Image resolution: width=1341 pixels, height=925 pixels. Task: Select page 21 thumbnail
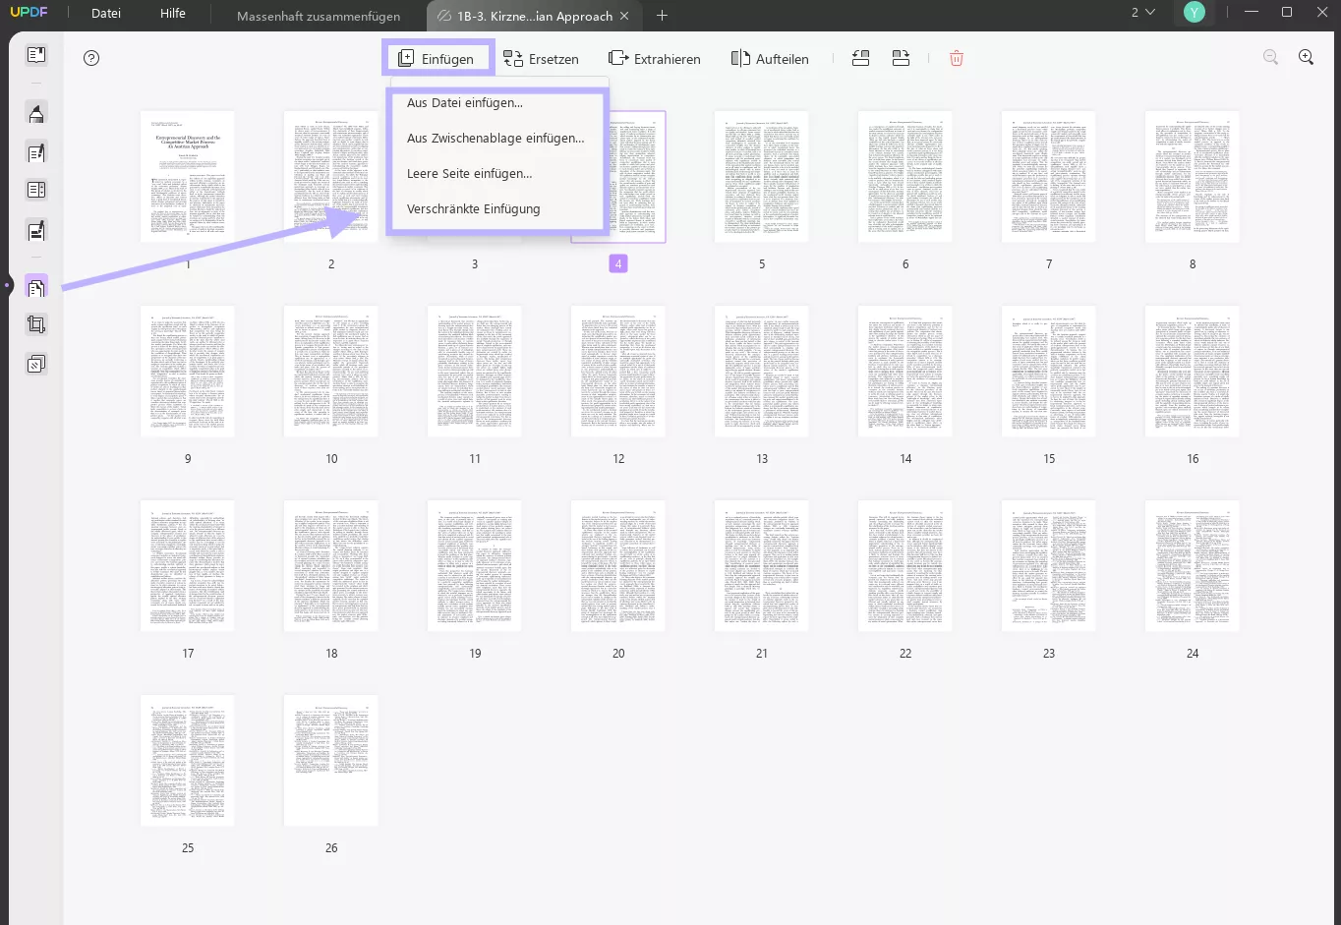pyautogui.click(x=762, y=566)
